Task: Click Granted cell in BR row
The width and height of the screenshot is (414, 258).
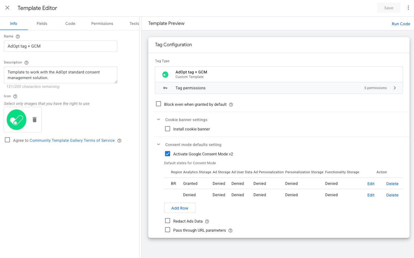Action: [x=190, y=183]
